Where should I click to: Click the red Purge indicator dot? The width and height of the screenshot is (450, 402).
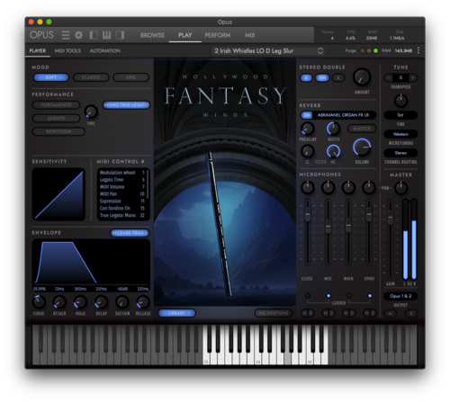click(363, 50)
